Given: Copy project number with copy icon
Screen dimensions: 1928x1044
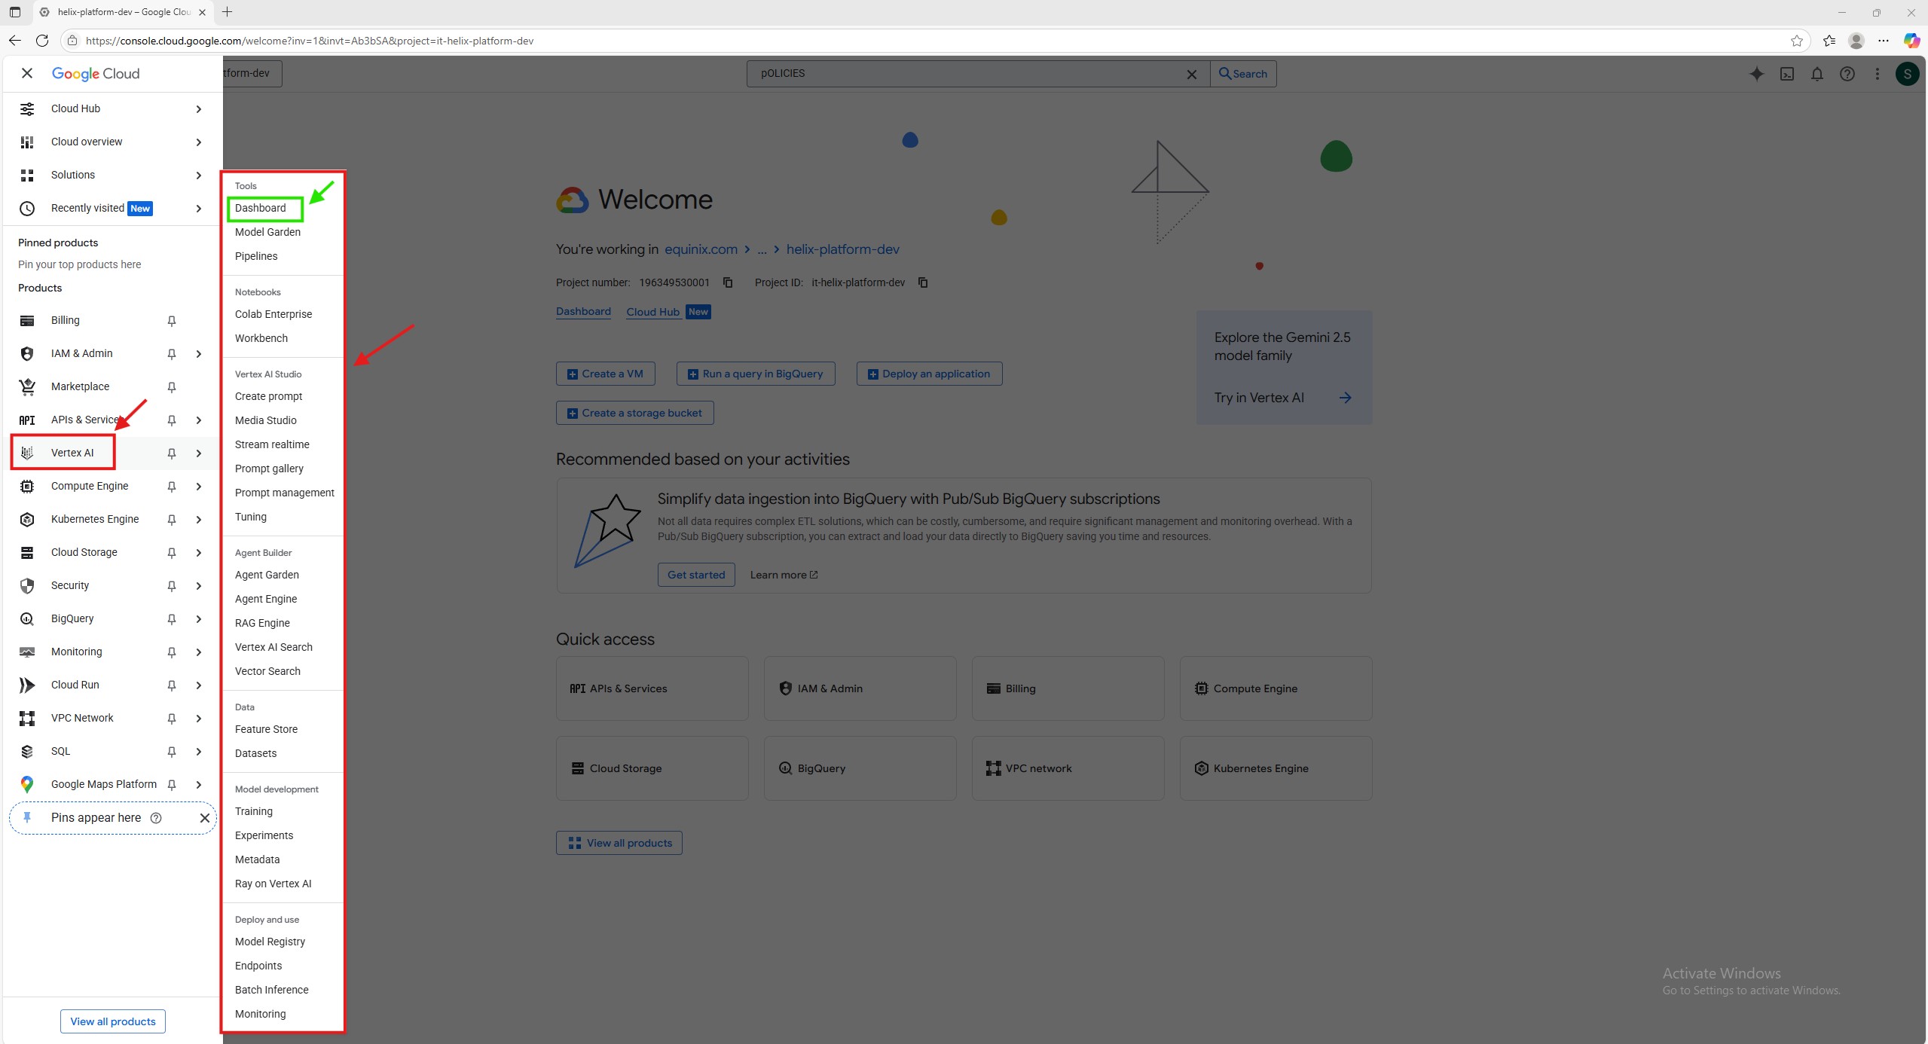Looking at the screenshot, I should (x=728, y=282).
